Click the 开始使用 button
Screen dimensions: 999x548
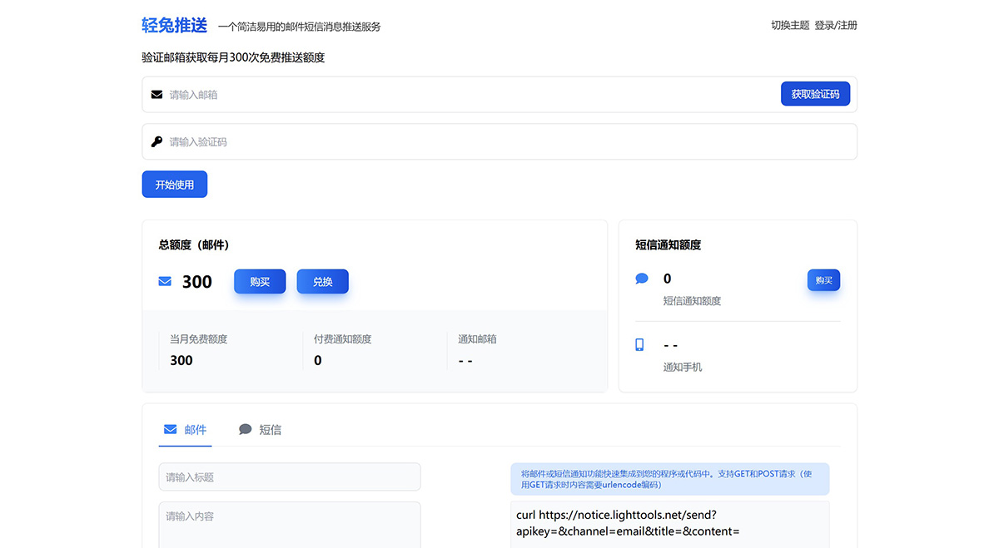tap(174, 184)
